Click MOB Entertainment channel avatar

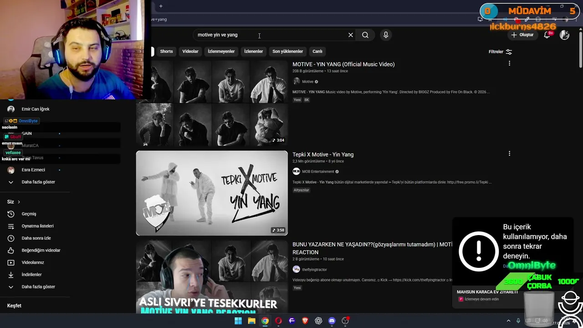296,172
